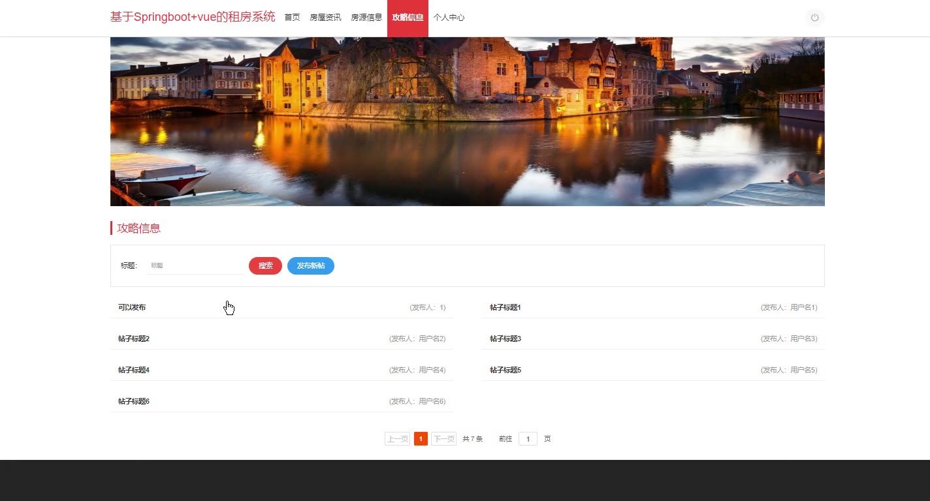Open the post titled 可以发布
The width and height of the screenshot is (930, 501).
point(132,307)
